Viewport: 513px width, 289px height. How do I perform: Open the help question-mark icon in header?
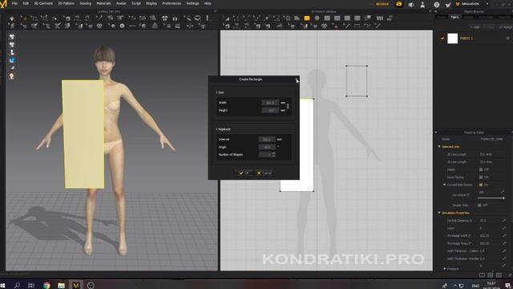436,4
